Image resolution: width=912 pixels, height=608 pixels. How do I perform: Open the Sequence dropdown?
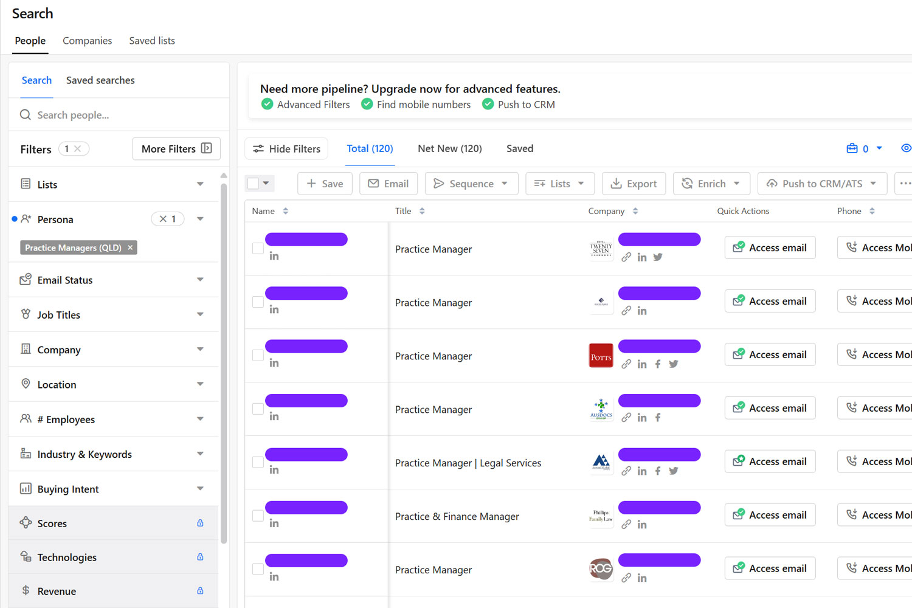point(471,183)
